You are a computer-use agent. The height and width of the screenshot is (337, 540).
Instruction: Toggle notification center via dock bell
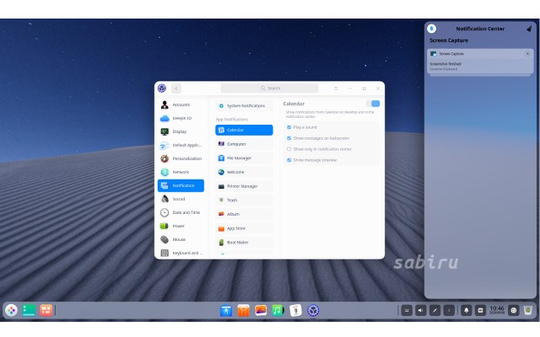467,311
